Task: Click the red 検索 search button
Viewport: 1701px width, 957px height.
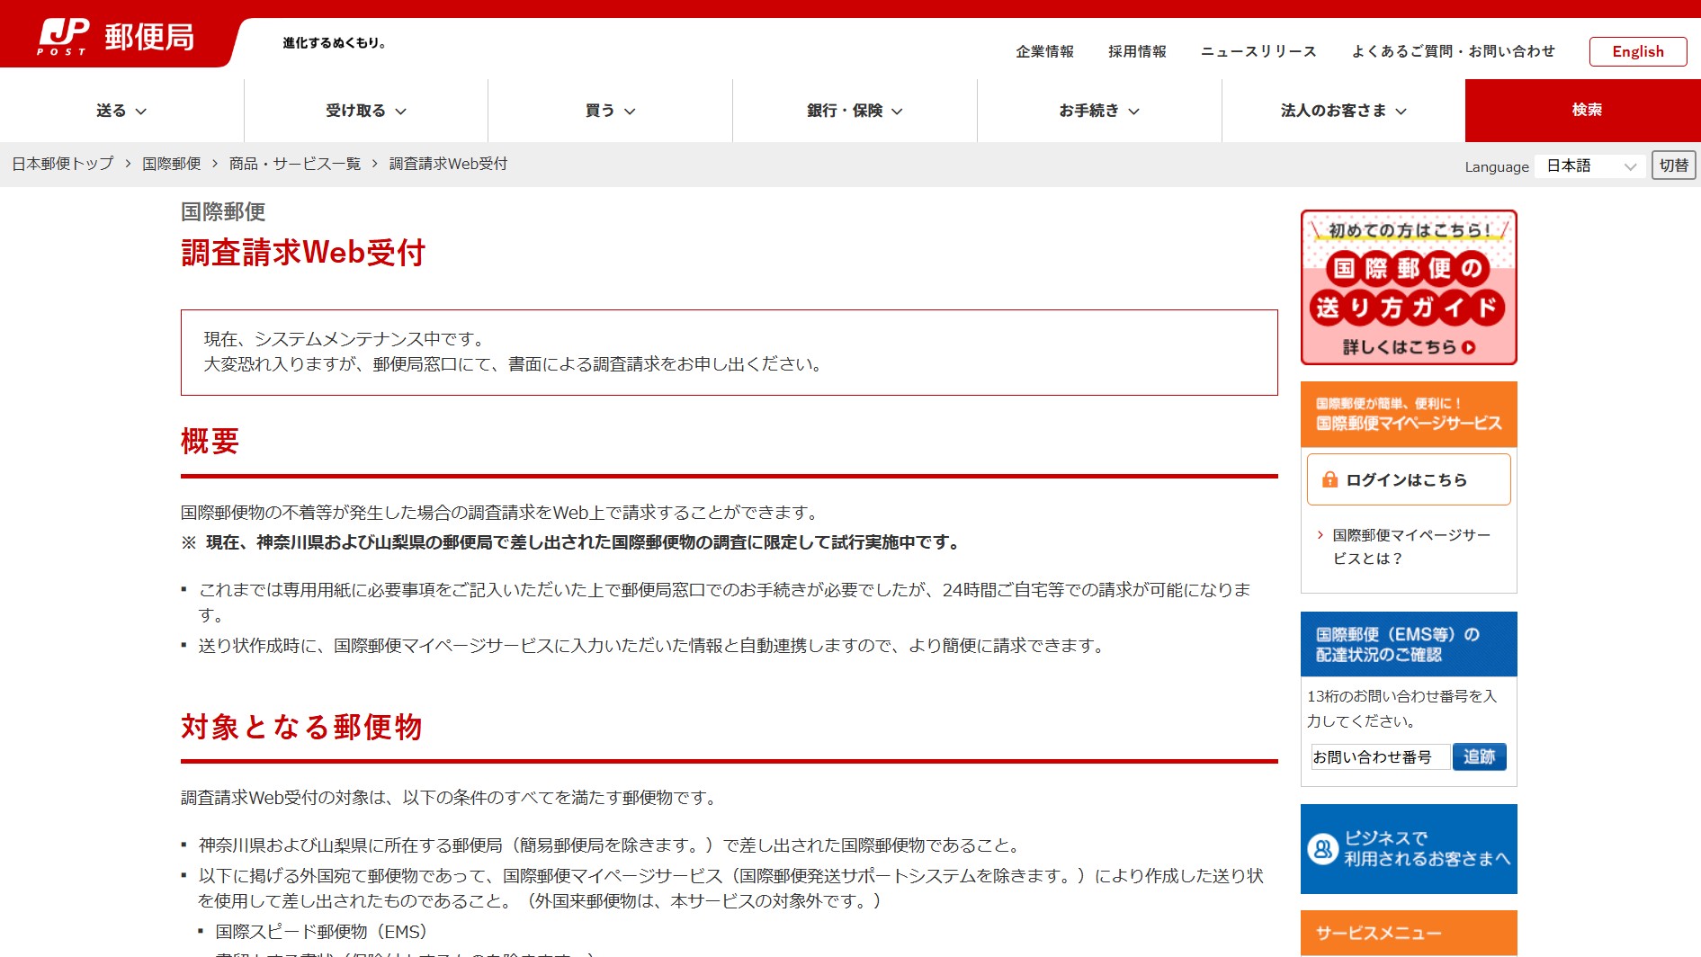Action: (1583, 111)
